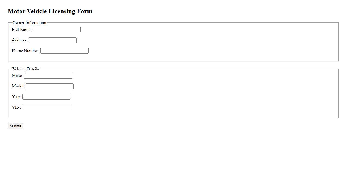The width and height of the screenshot is (347, 176).
Task: Click the Motor Vehicle Licensing Form heading
Action: pyautogui.click(x=50, y=11)
